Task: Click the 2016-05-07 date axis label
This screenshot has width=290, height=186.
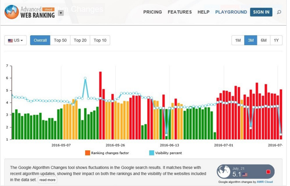Action: (x=61, y=145)
